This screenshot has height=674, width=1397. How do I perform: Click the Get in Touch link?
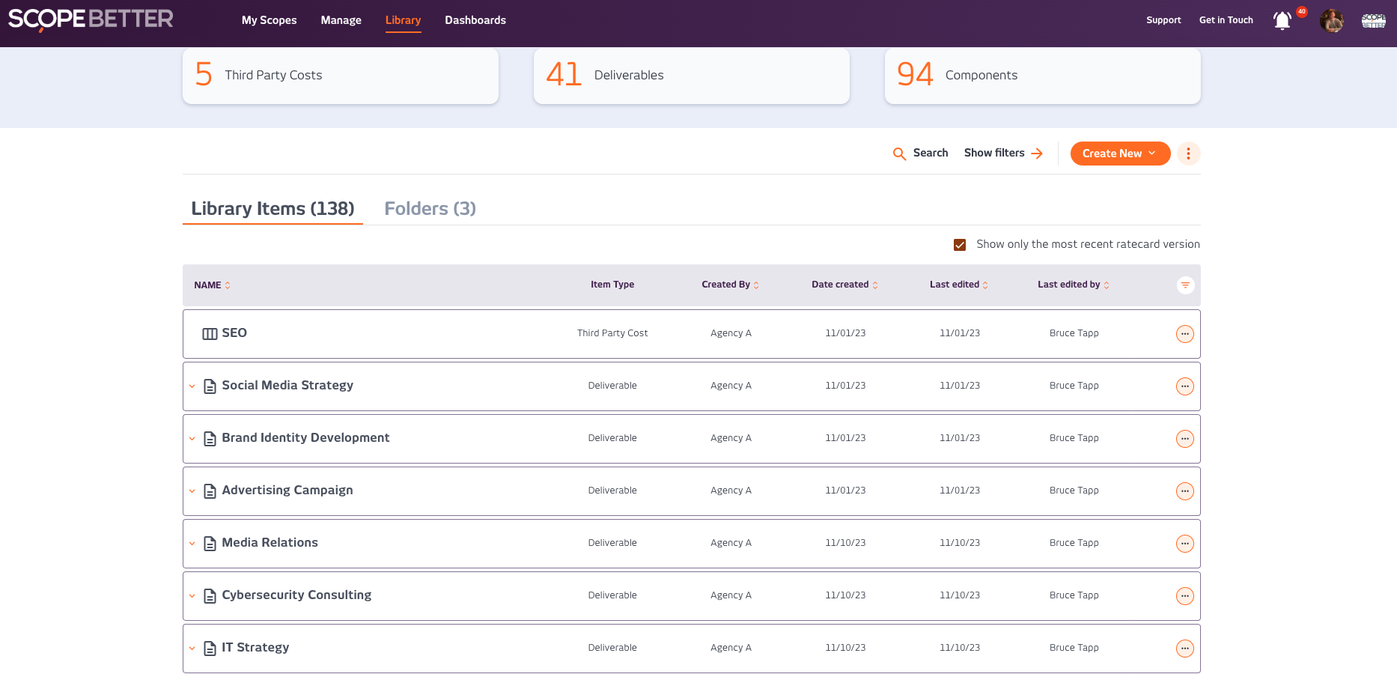coord(1226,20)
